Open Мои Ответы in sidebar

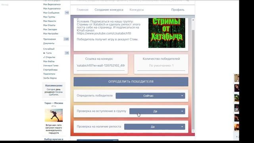[x=49, y=25]
